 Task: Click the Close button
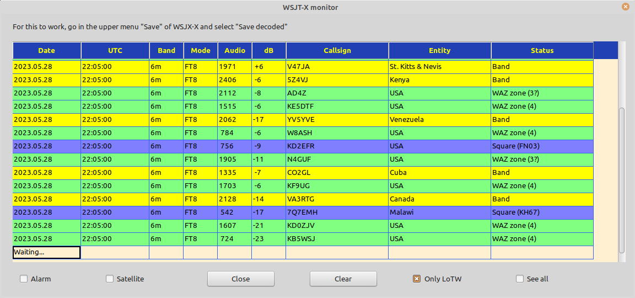240,279
